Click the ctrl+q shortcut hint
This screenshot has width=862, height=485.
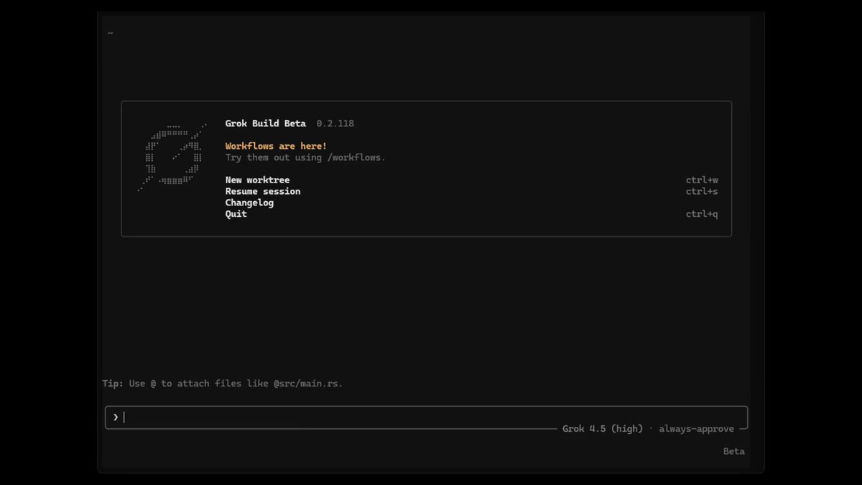pos(702,214)
